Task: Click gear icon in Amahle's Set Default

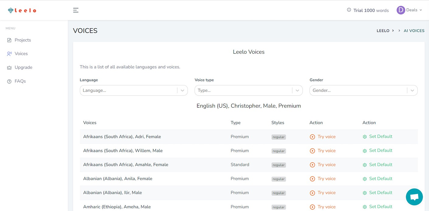Action: [365, 165]
